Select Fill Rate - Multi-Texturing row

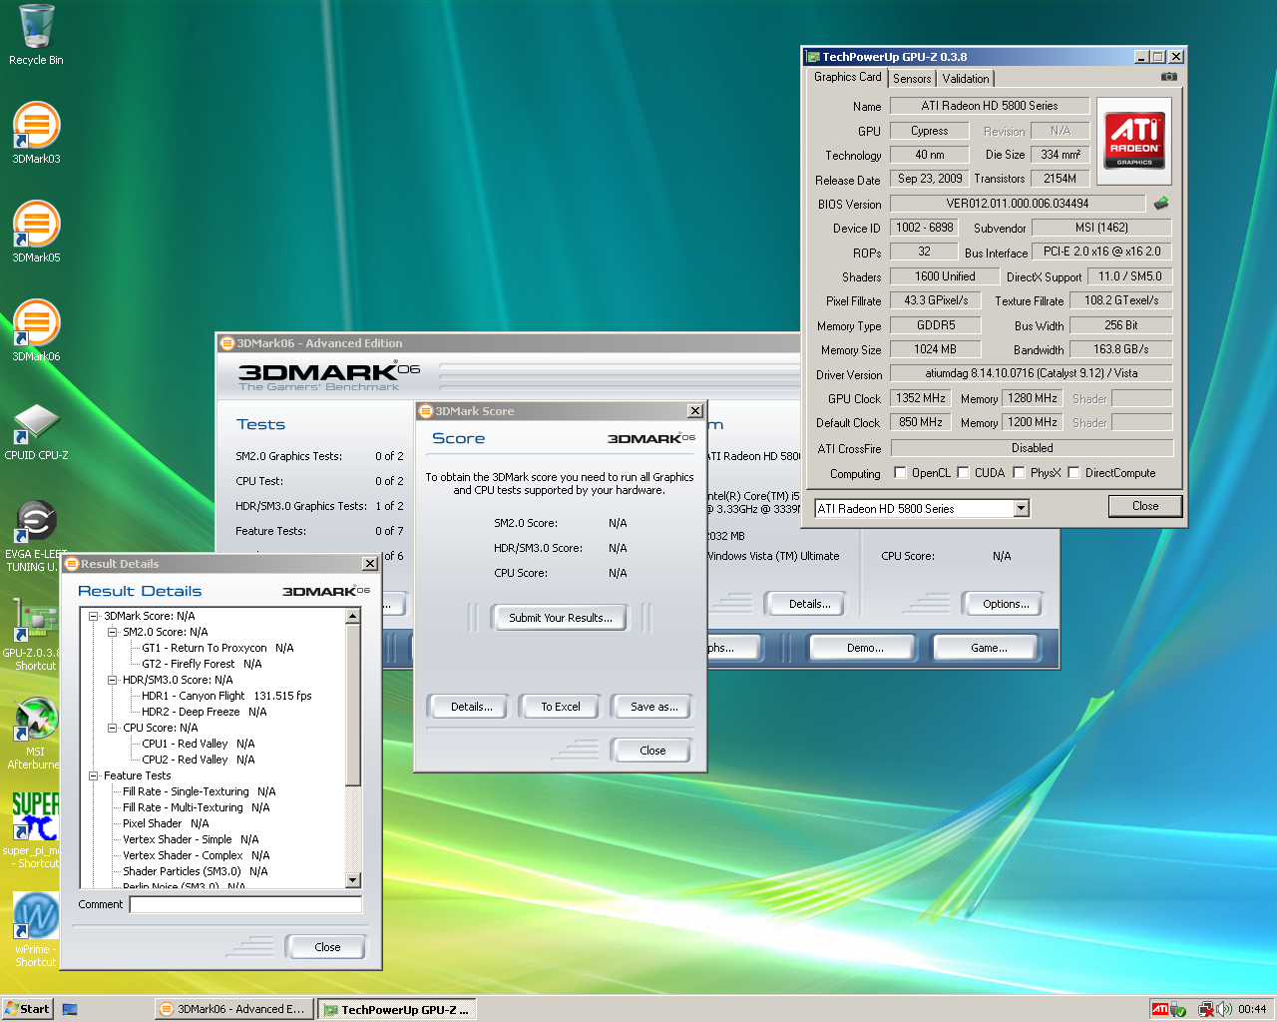[x=196, y=807]
